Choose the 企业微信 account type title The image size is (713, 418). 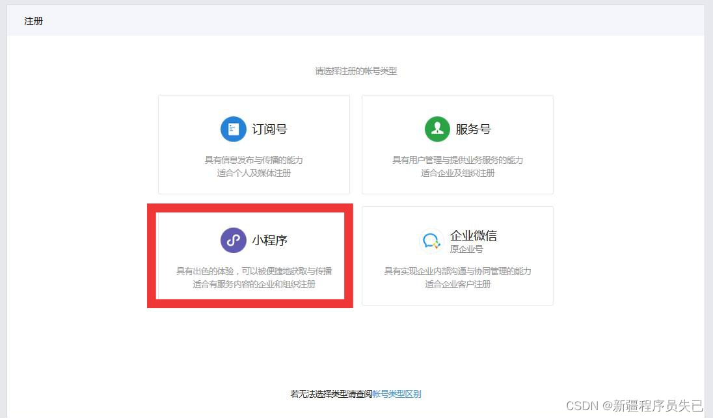(x=474, y=235)
